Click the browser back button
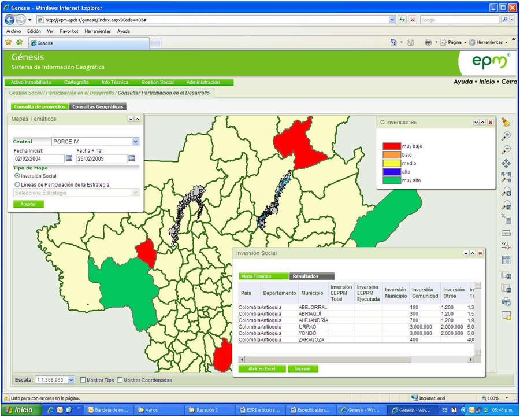The image size is (520, 417). point(9,20)
